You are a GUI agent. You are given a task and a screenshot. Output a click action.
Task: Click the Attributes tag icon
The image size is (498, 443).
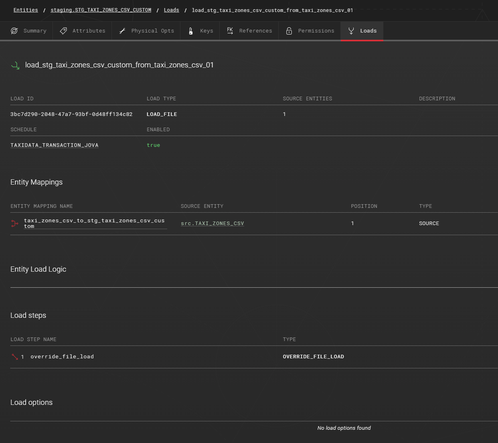pyautogui.click(x=63, y=31)
